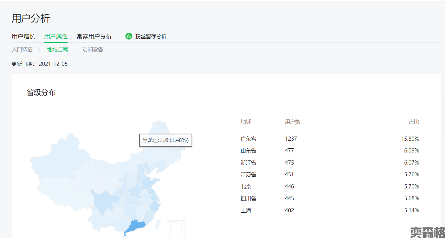Image resolution: width=445 pixels, height=238 pixels.
Task: Select the 地域归属 sub-tab
Action: 58,50
